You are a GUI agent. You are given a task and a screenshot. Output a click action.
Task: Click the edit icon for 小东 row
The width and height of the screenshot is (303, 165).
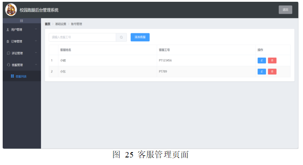tap(261, 72)
